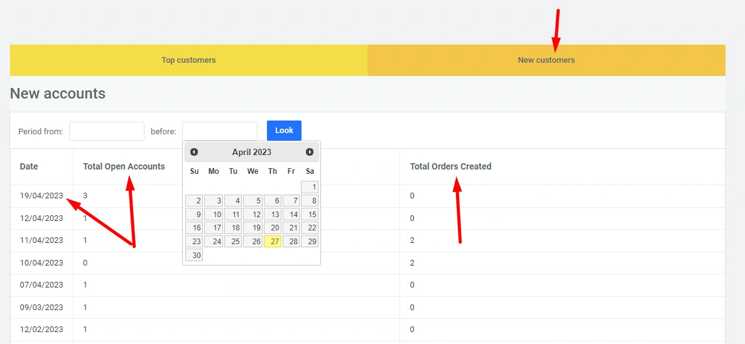Choose April 15 in the datepicker
745x344 pixels.
point(310,214)
